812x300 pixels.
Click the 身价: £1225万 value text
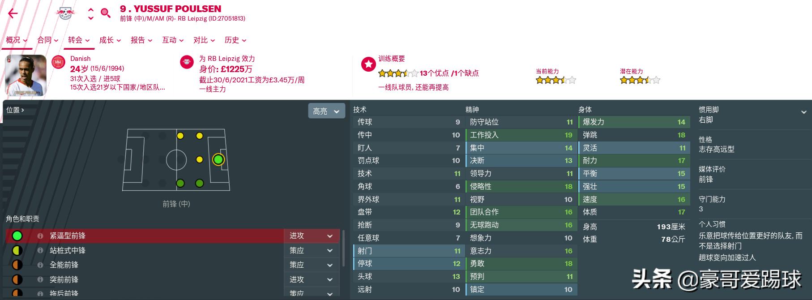tap(226, 69)
